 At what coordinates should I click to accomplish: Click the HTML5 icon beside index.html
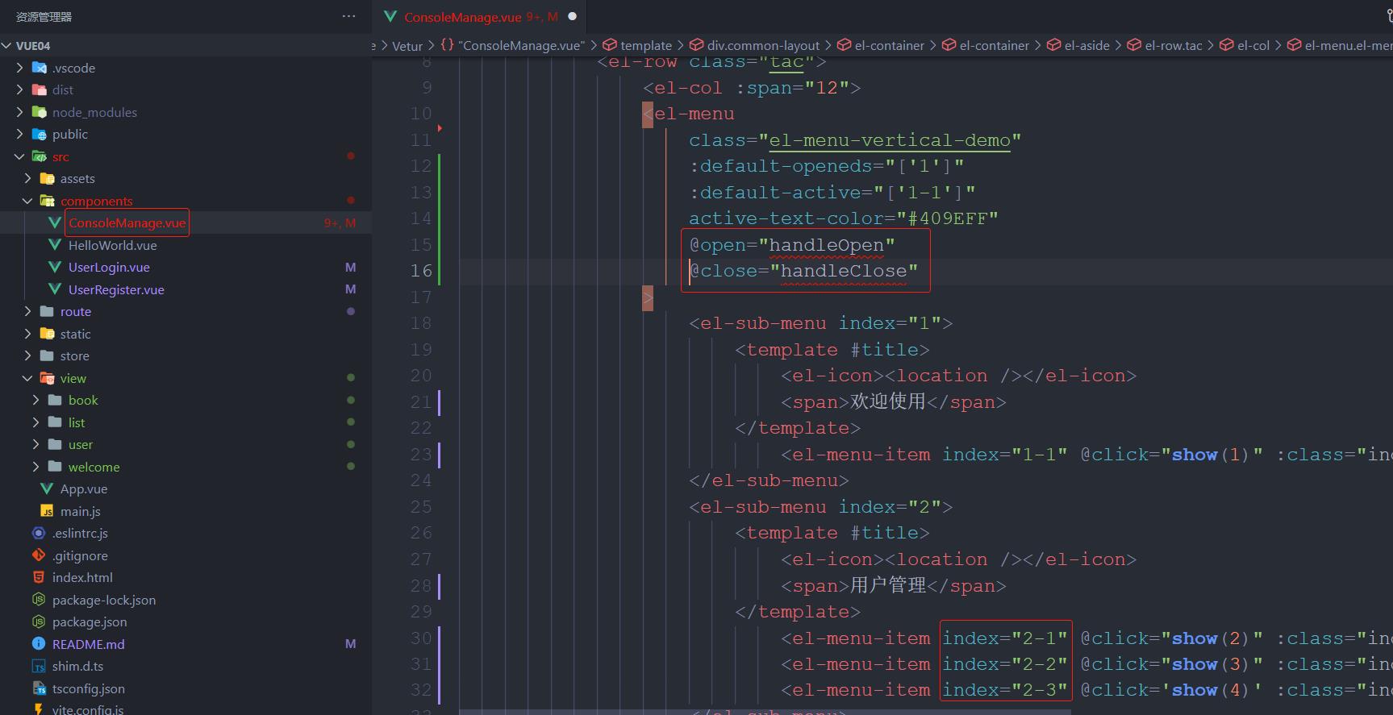(x=39, y=577)
